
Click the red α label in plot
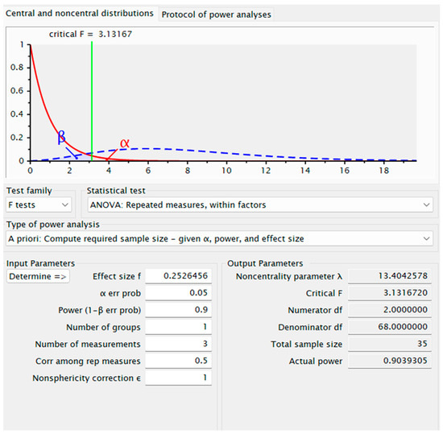pos(125,143)
